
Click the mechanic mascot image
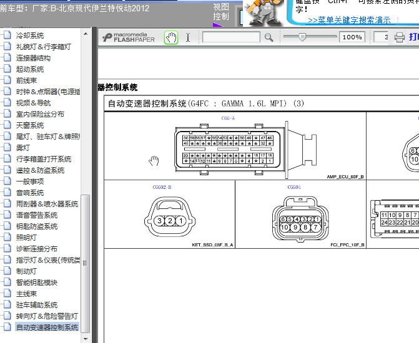pyautogui.click(x=264, y=13)
